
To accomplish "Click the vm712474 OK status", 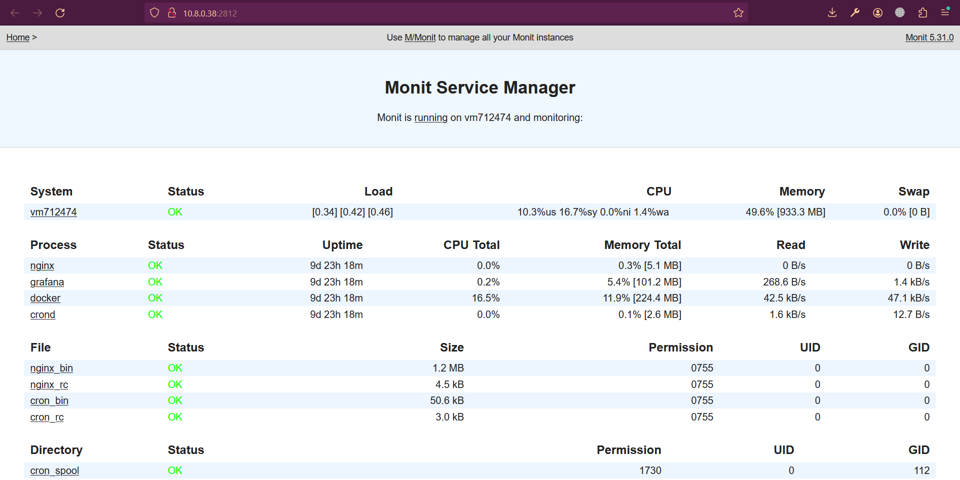I will (x=175, y=212).
